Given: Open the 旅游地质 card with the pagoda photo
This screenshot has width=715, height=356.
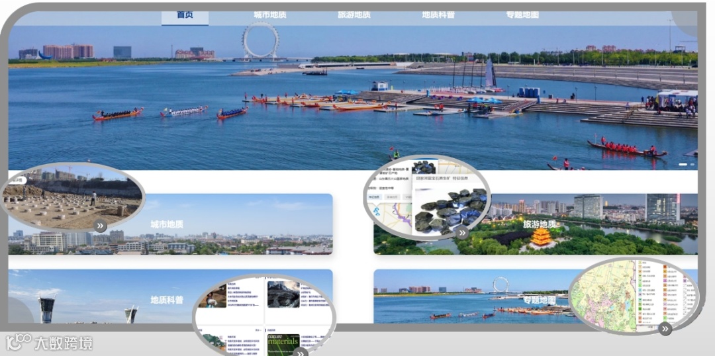Looking at the screenshot, I should 536,224.
